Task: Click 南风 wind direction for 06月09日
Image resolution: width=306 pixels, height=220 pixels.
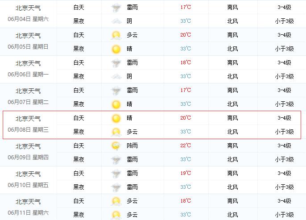Action: click(x=233, y=145)
